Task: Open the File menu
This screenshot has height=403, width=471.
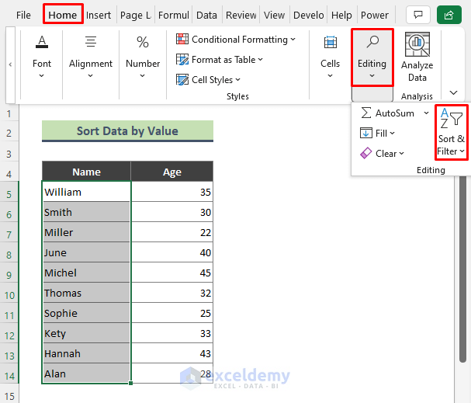Action: 24,15
